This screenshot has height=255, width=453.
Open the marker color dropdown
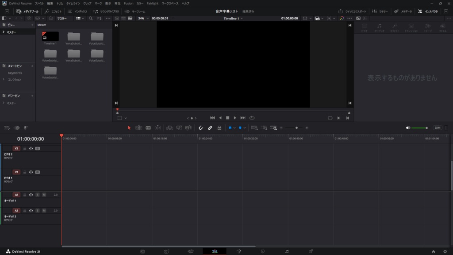pos(245,128)
